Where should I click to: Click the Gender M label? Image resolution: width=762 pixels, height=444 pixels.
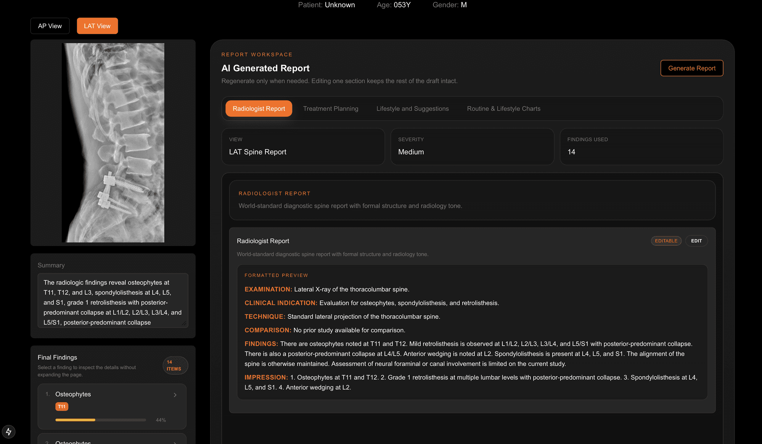point(450,5)
